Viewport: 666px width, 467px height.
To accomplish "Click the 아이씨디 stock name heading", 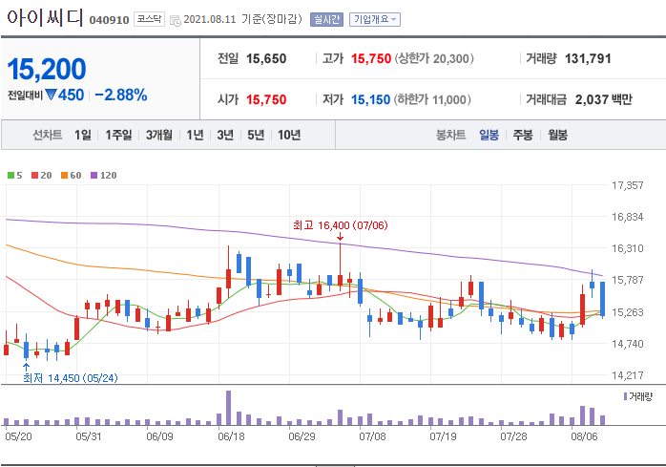I will click(45, 18).
